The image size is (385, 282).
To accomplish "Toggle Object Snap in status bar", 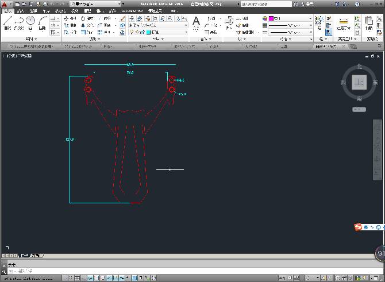I will [97, 278].
